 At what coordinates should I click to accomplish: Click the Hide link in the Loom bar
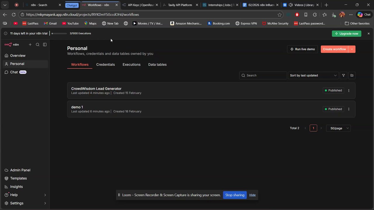pyautogui.click(x=252, y=195)
